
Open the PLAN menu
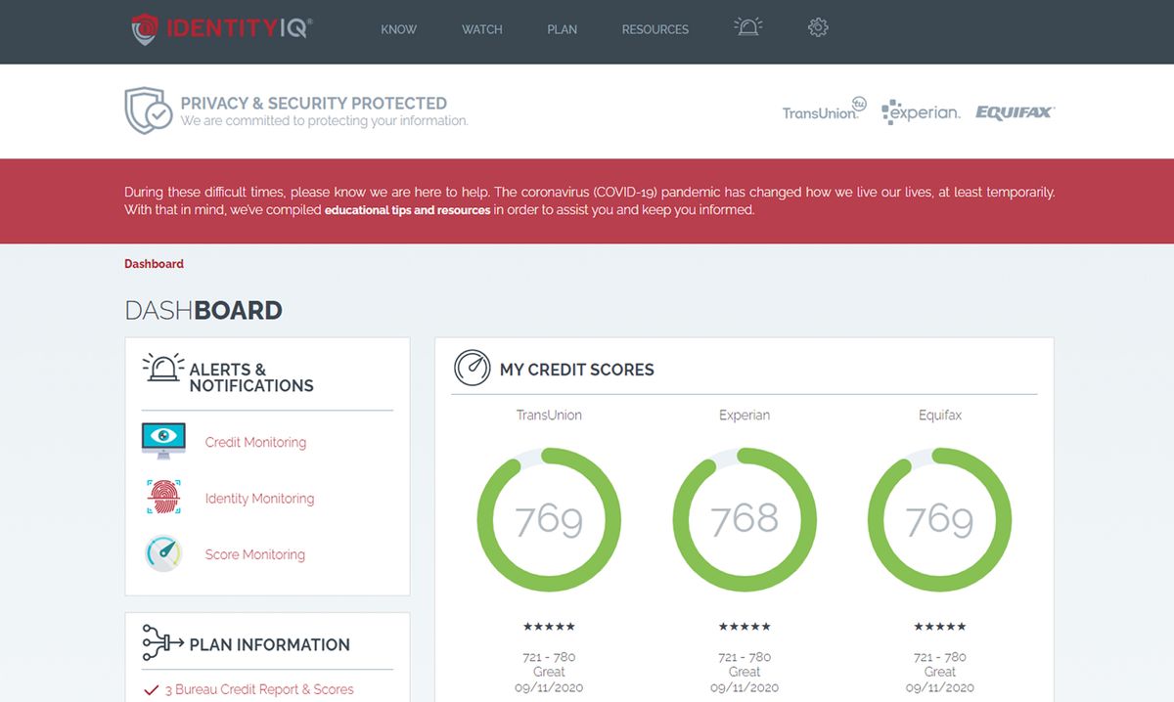pyautogui.click(x=562, y=29)
